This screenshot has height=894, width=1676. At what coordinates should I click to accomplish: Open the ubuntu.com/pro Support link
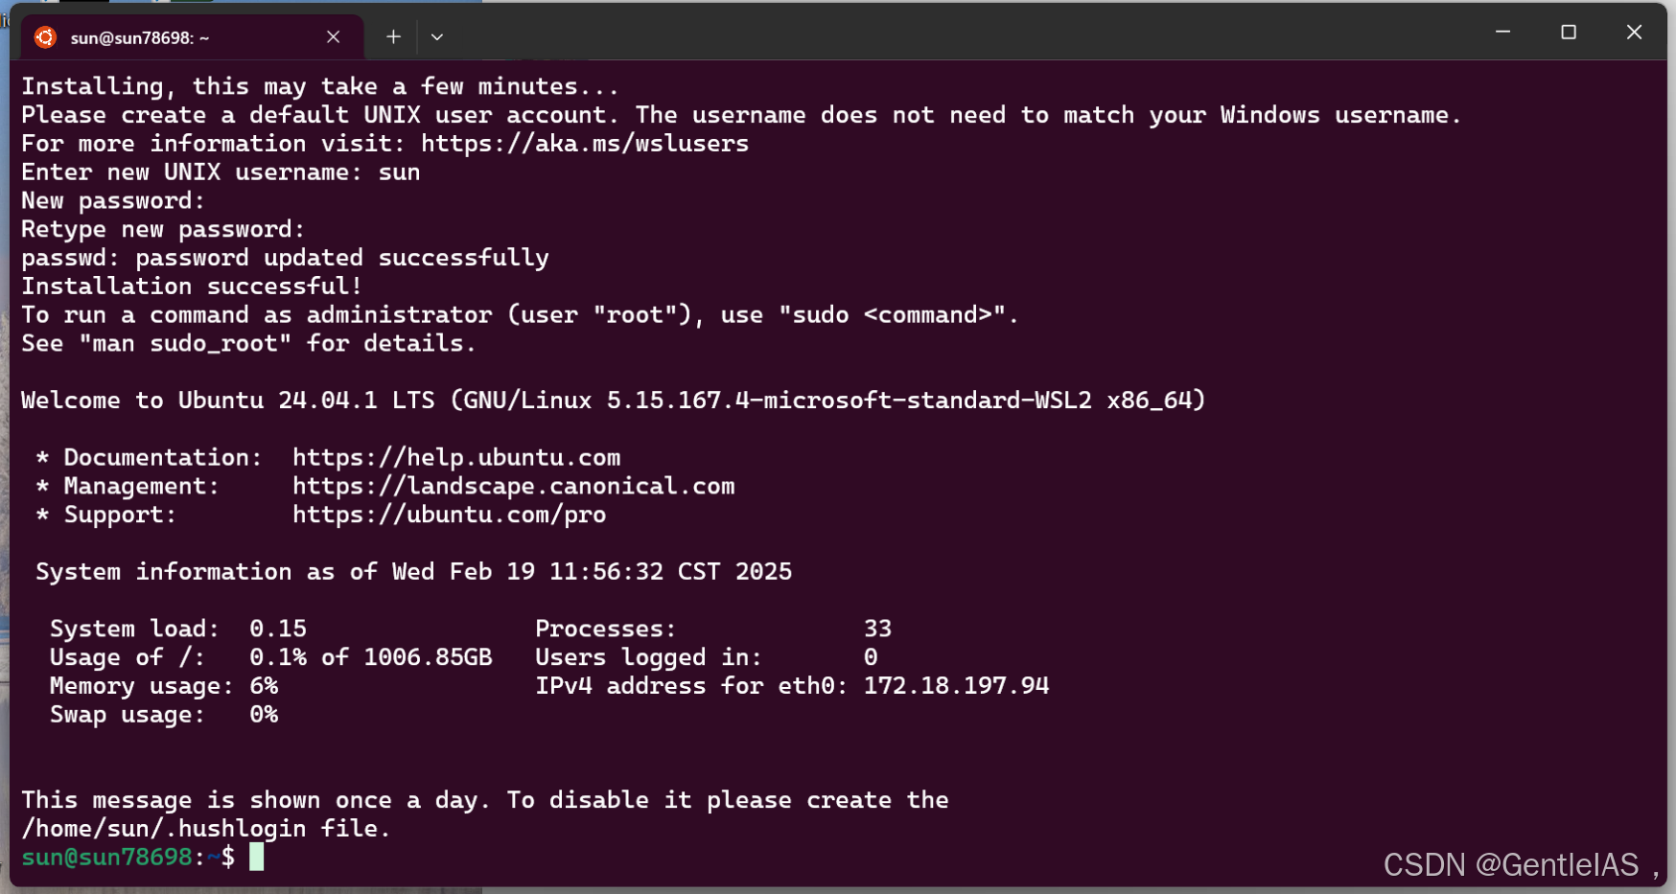point(449,515)
